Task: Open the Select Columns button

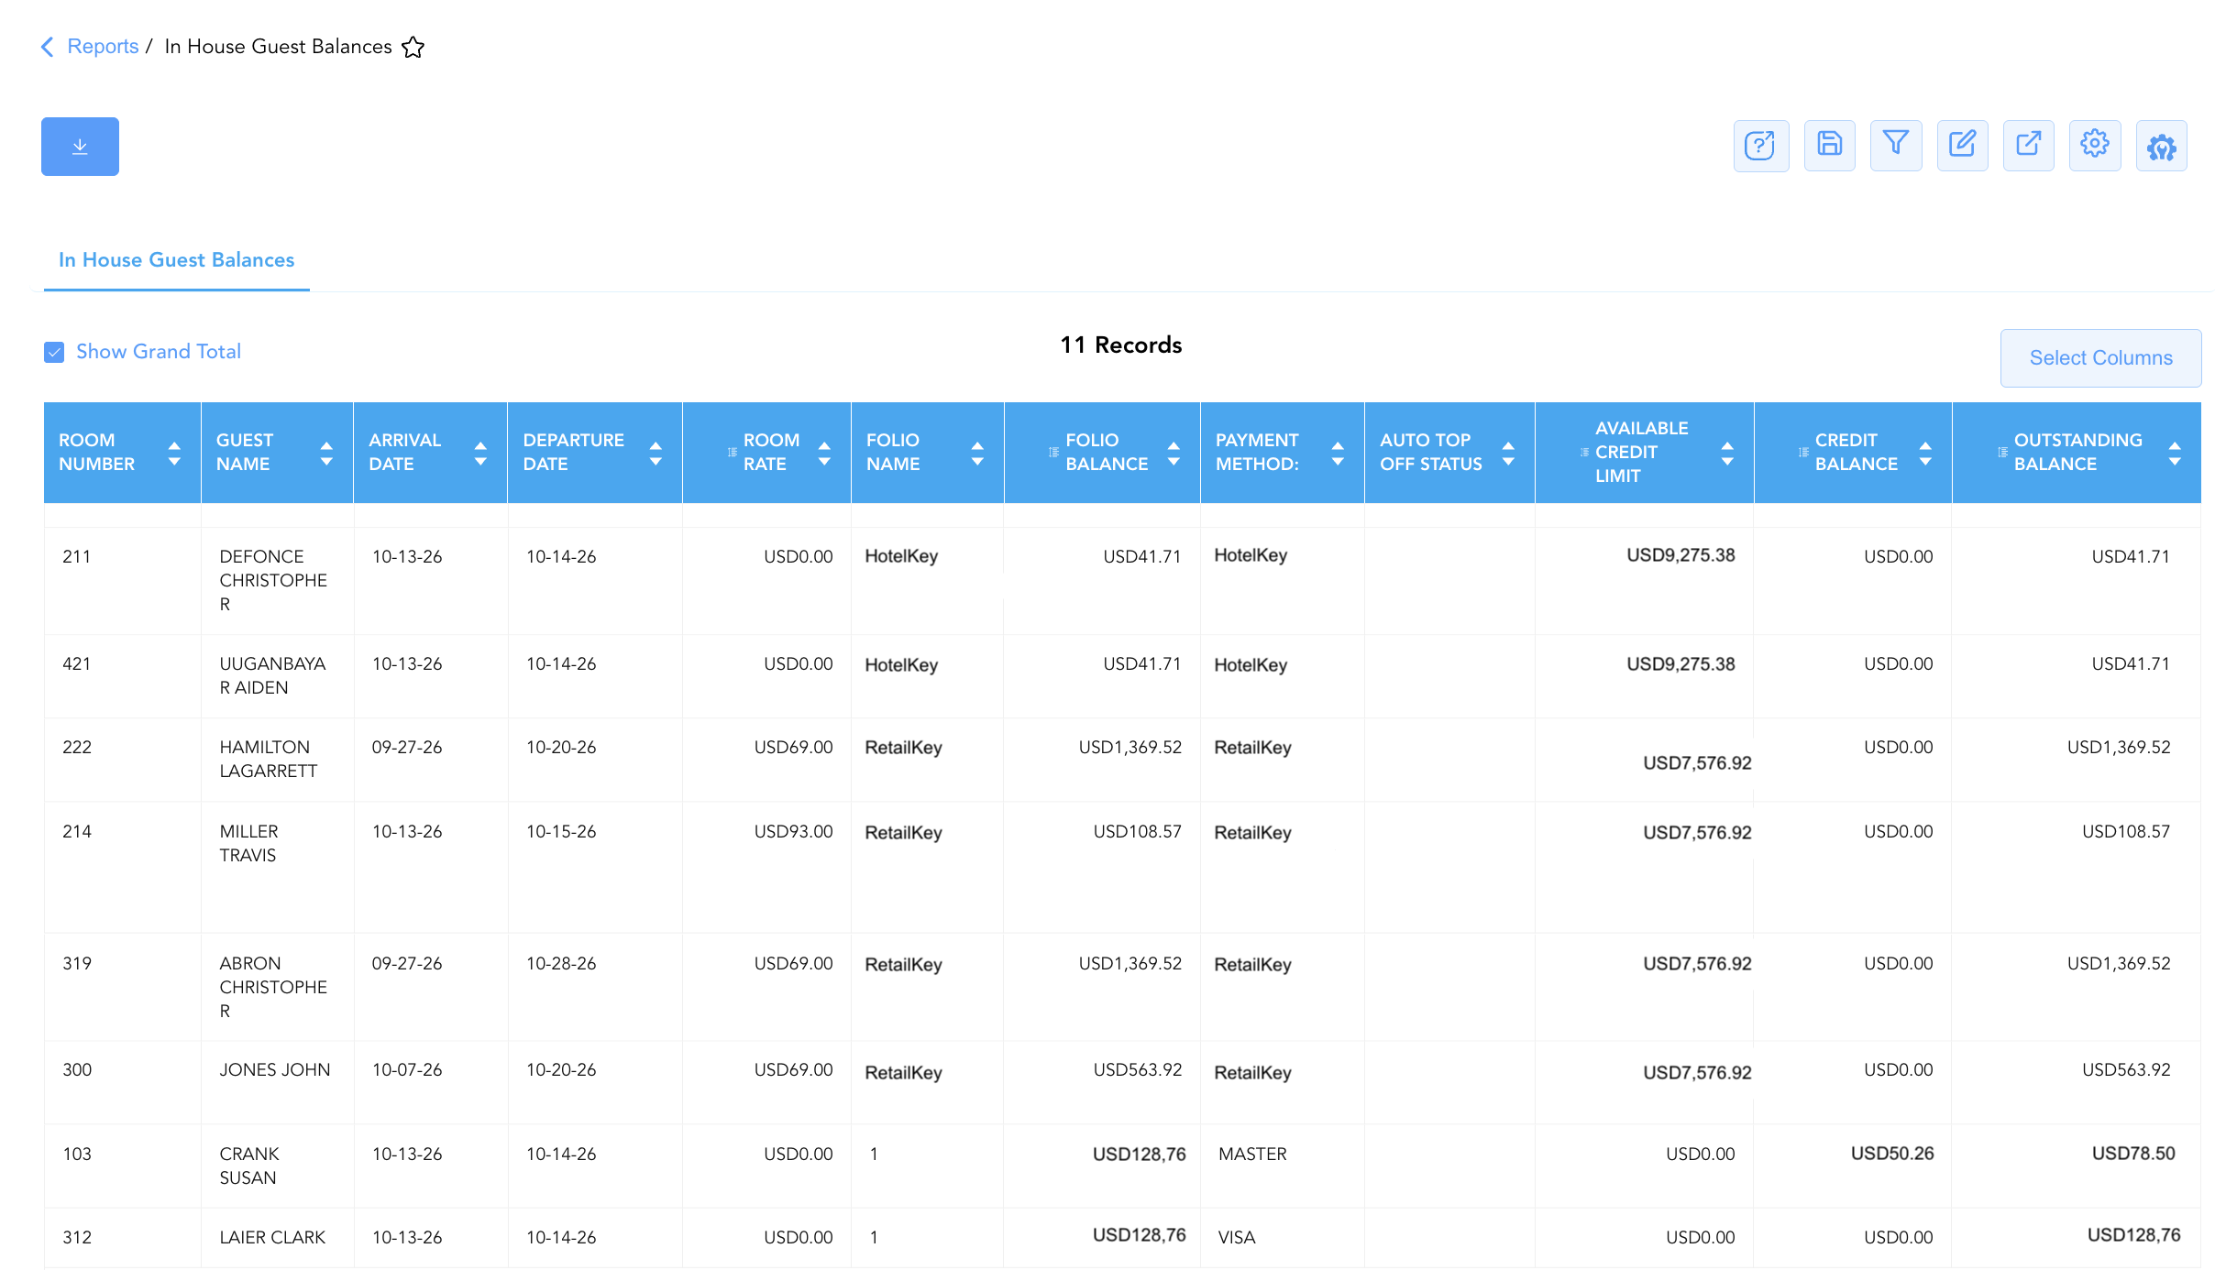Action: (2100, 358)
